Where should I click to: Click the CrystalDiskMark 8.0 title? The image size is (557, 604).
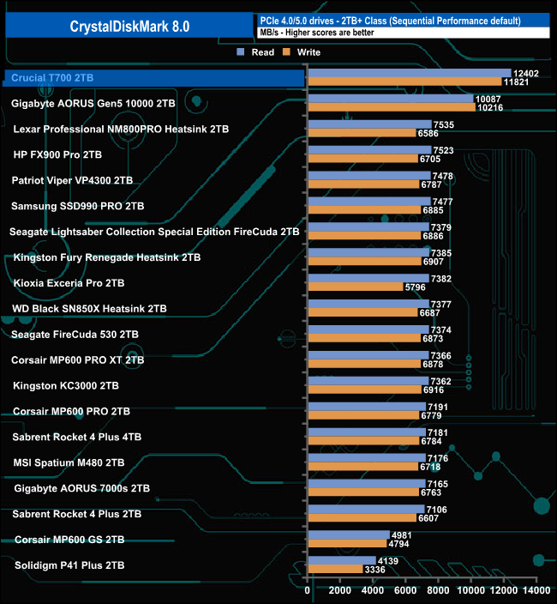pos(129,27)
